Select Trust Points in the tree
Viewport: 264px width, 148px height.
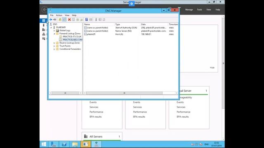point(65,46)
